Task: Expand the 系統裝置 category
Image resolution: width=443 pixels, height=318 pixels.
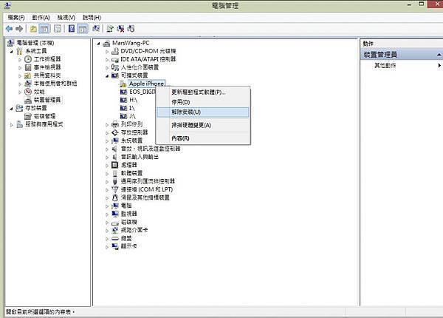Action: pyautogui.click(x=107, y=141)
